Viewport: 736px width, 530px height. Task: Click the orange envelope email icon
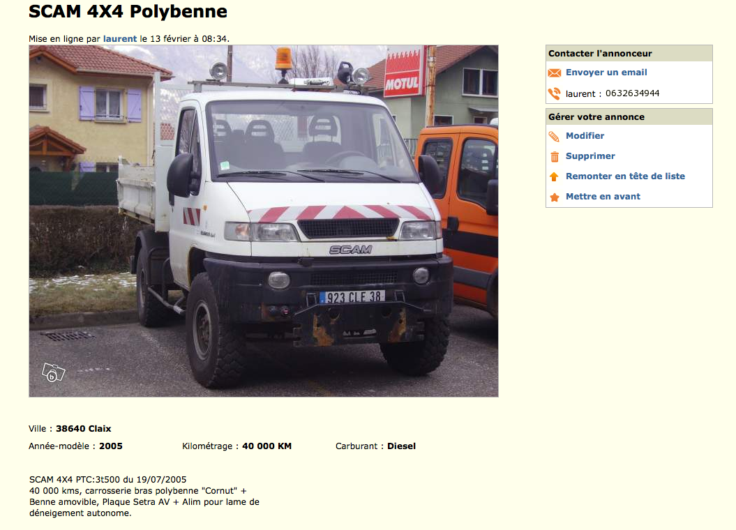tap(555, 73)
